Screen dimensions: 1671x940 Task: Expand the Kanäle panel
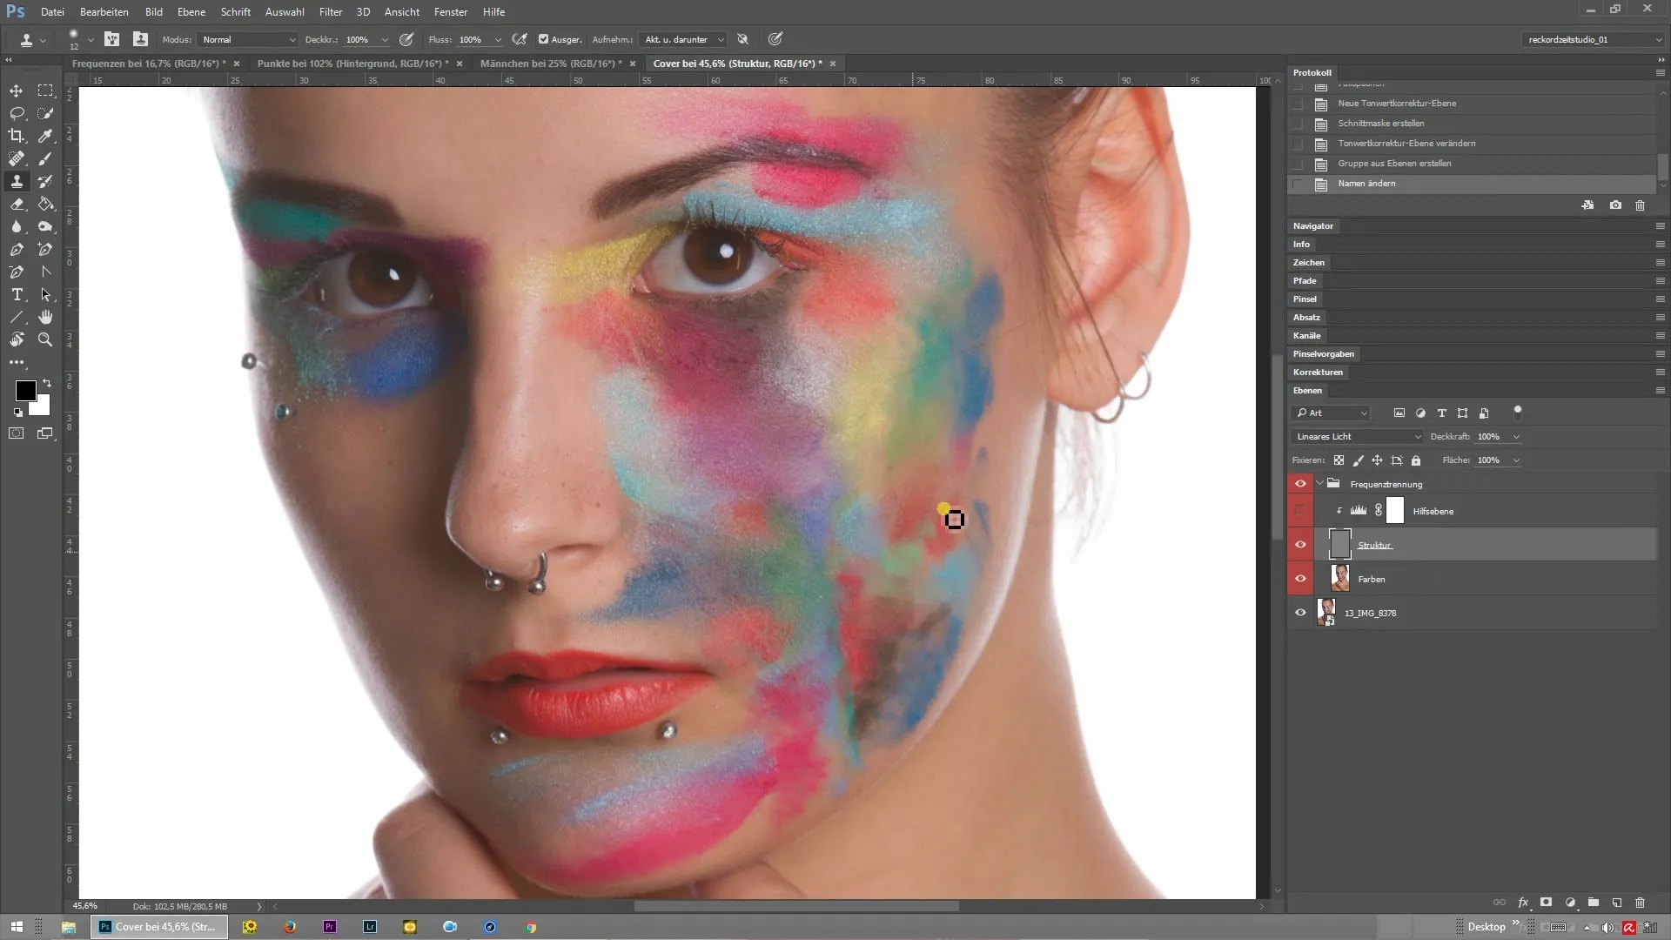[1306, 336]
